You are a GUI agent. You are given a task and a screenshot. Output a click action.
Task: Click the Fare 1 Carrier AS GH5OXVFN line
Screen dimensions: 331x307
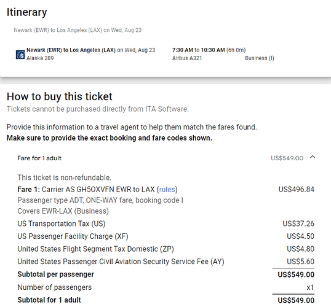tap(98, 189)
